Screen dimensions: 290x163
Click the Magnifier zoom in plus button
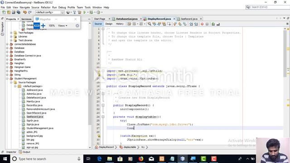click(43, 25)
